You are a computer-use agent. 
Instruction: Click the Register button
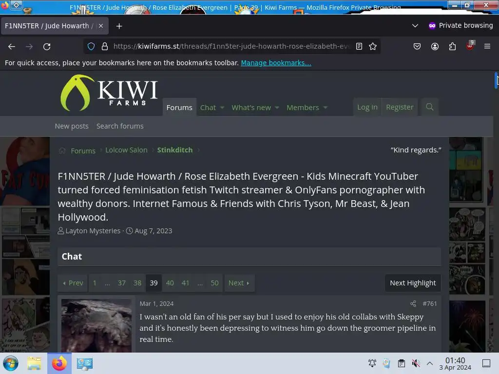(400, 107)
